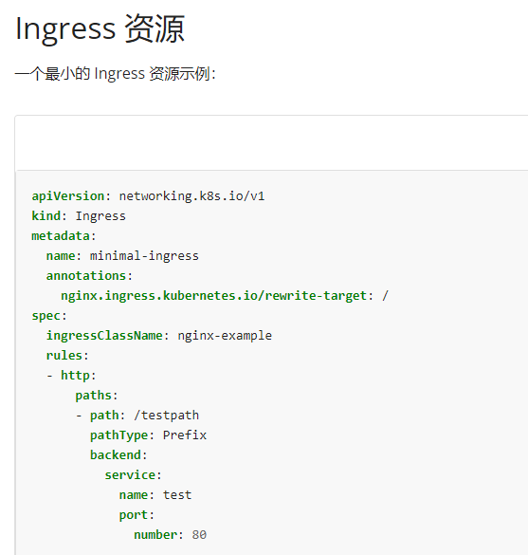Click the nginx.ingress.kubernetes.io/rewrite-target annotation key
528x555 pixels.
[213, 296]
